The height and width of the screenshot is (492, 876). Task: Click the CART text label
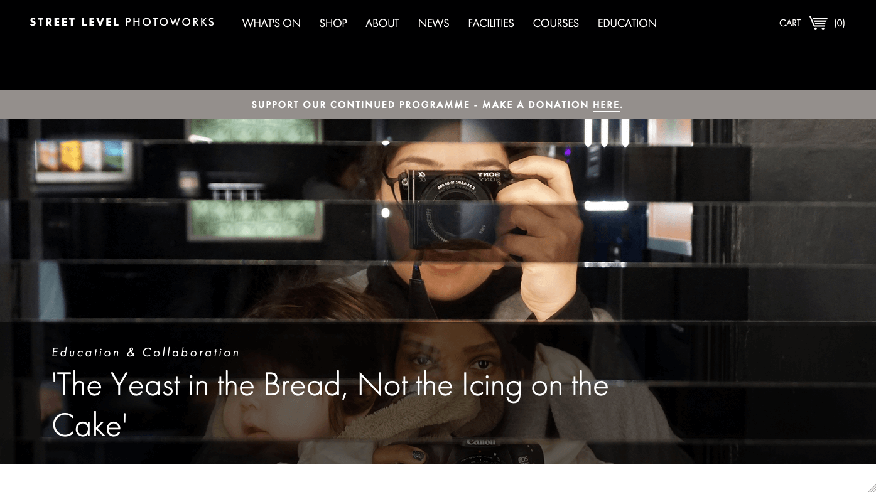coord(790,23)
